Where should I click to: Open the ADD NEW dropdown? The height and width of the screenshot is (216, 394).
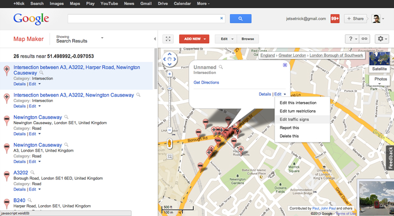coord(194,39)
